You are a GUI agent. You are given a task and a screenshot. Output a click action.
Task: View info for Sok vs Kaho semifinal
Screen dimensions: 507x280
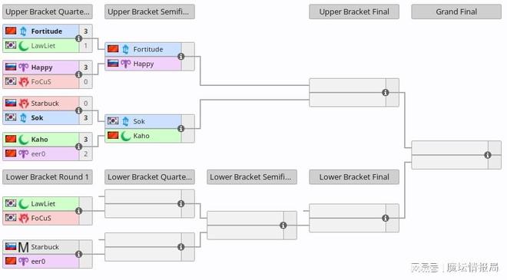point(181,129)
